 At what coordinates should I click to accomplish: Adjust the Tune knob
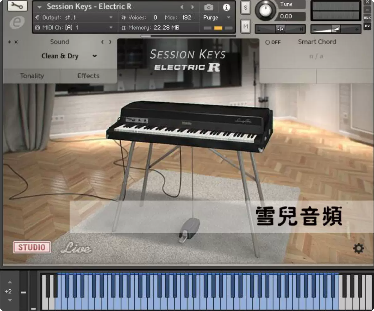265,10
